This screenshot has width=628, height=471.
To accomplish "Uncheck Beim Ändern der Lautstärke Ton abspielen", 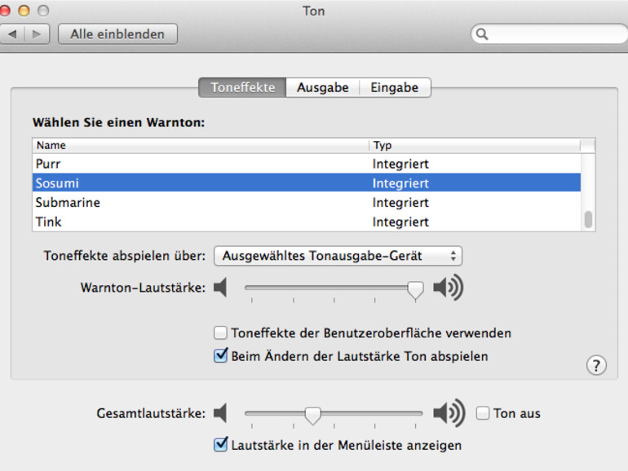I will pyautogui.click(x=220, y=356).
